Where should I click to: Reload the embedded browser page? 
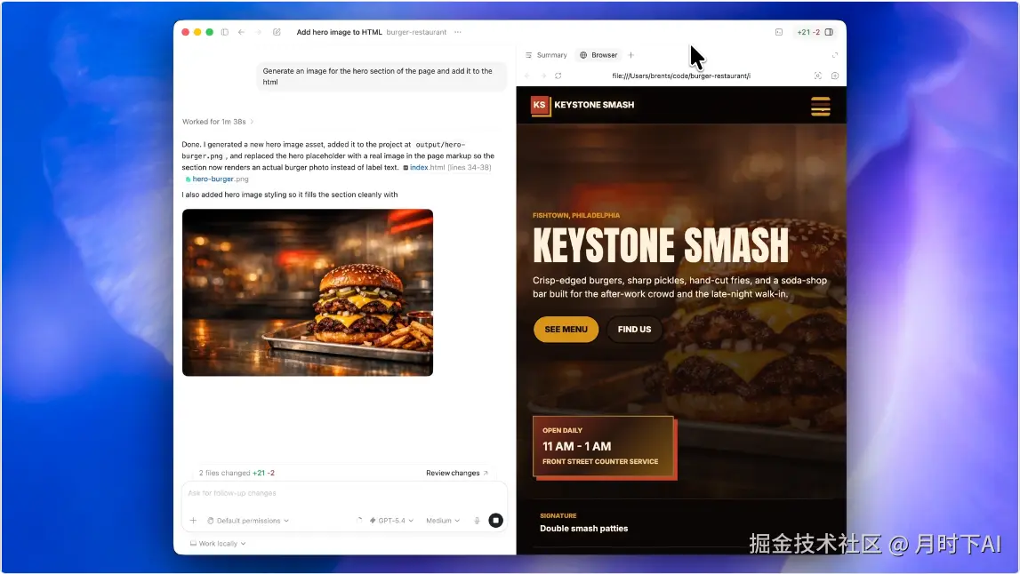[558, 76]
